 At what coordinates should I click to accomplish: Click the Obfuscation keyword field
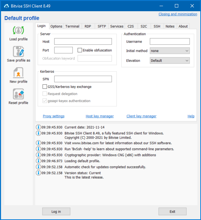pyautogui.click(x=95, y=58)
